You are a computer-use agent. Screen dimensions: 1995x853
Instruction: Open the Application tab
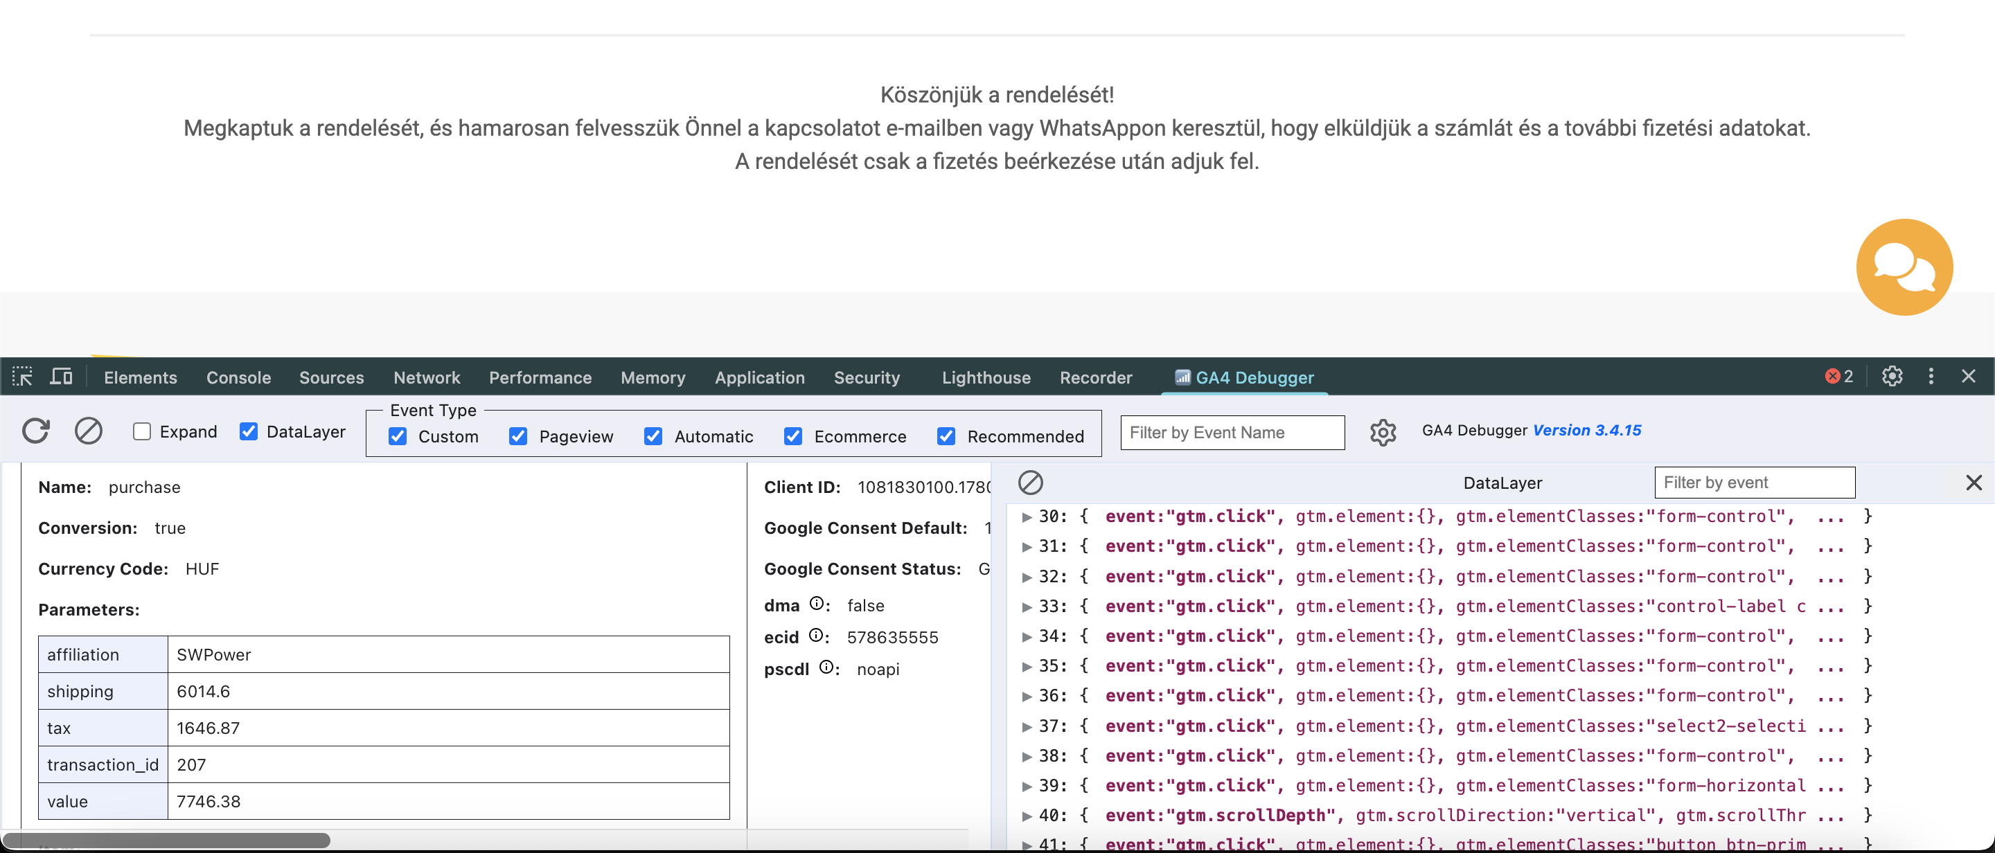coord(760,378)
